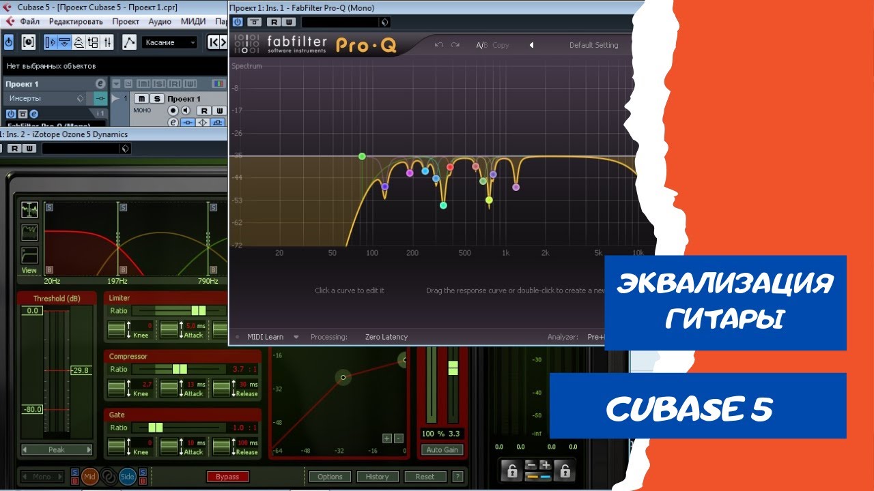Click Copy next to A/B in Pro-Q
Screen dimensions: 874x491
(x=501, y=45)
